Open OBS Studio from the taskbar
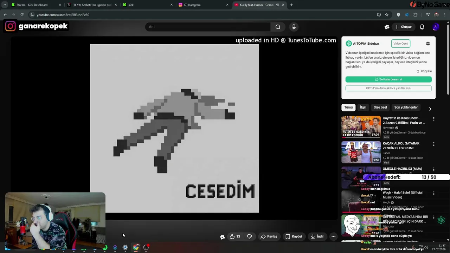This screenshot has width=450, height=253. (146, 247)
